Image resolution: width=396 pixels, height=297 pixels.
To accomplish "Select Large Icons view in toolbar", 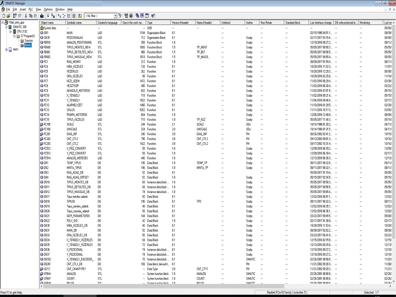I will (x=59, y=15).
